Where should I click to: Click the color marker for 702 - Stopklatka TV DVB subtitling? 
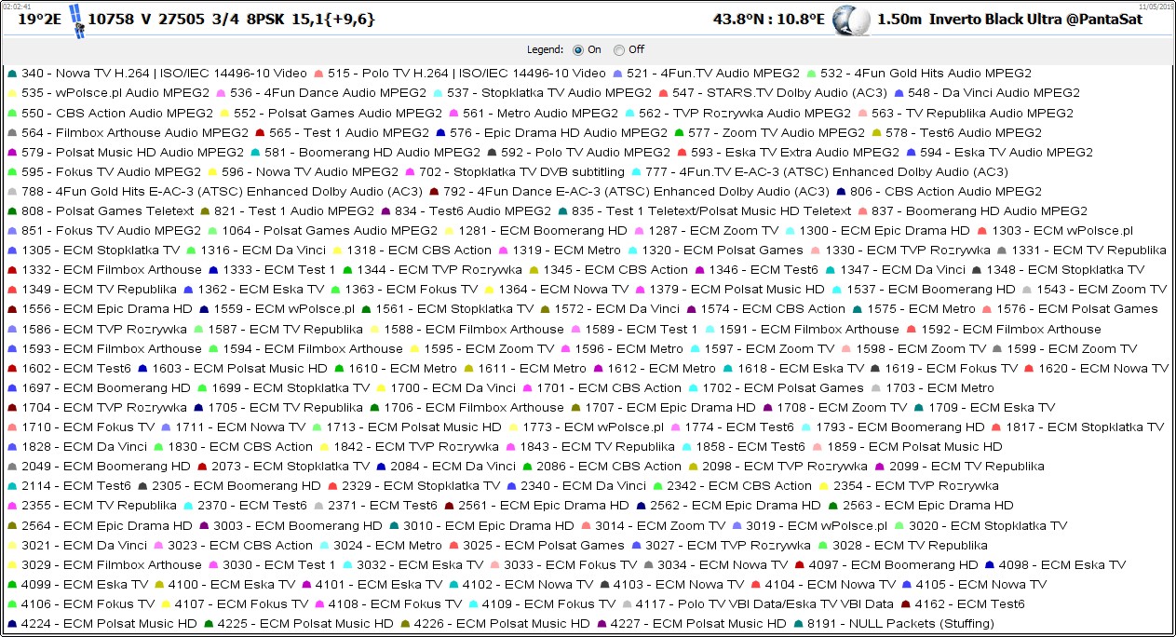[410, 172]
